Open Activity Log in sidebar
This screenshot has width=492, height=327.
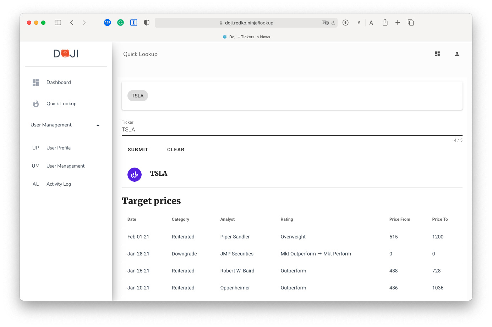pos(59,184)
